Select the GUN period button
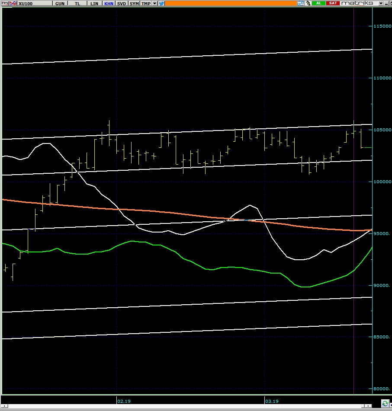This screenshot has width=392, height=411. (x=60, y=3)
